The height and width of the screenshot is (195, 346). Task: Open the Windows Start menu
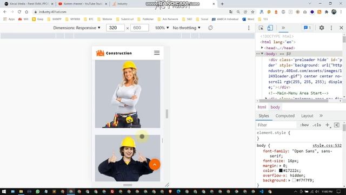point(4,191)
